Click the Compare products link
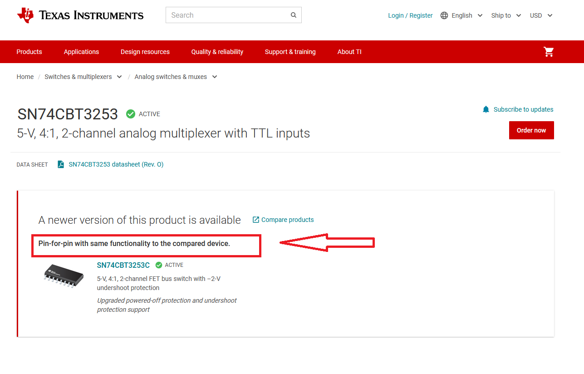 click(287, 220)
